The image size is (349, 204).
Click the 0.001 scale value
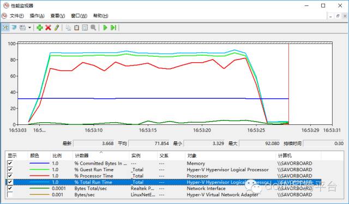[57, 195]
